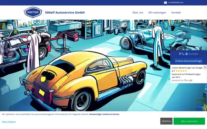
Task: Click the Ablehnen cookie button
Action: 166,121
